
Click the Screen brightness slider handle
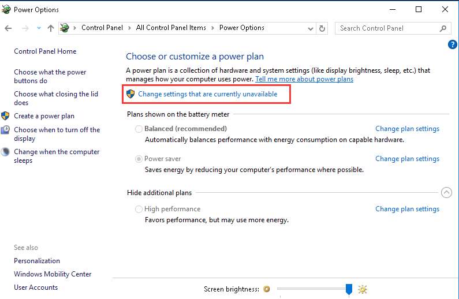pos(349,289)
